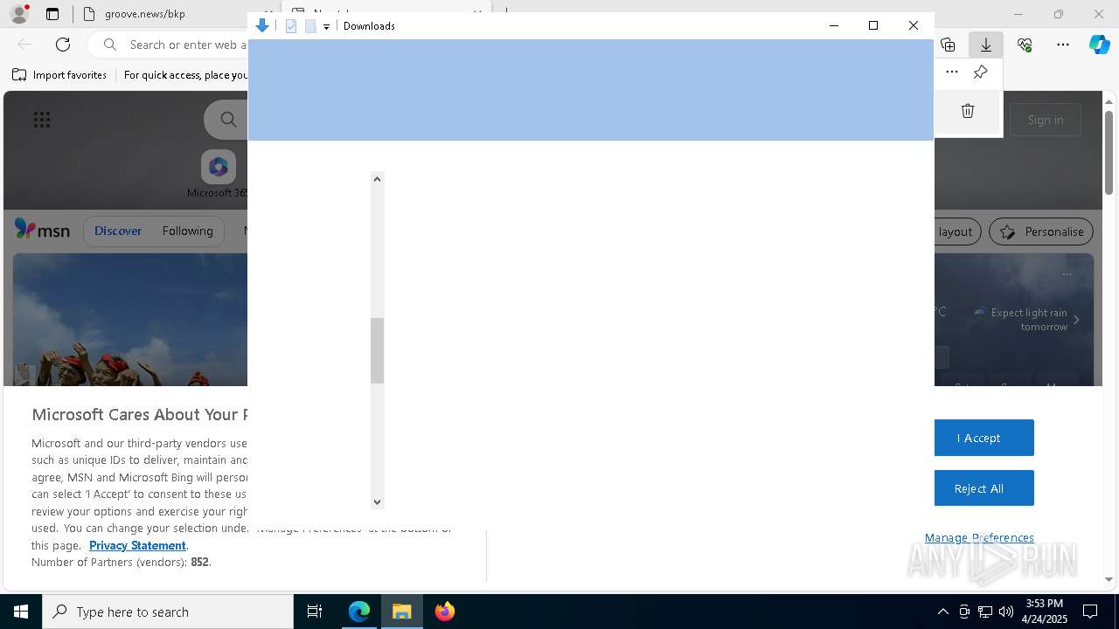
Task: Switch to Edge in taskbar
Action: [x=359, y=612]
